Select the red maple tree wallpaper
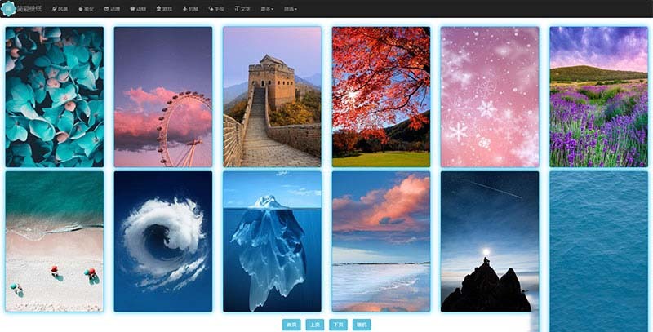This screenshot has height=332, width=653. 381,96
